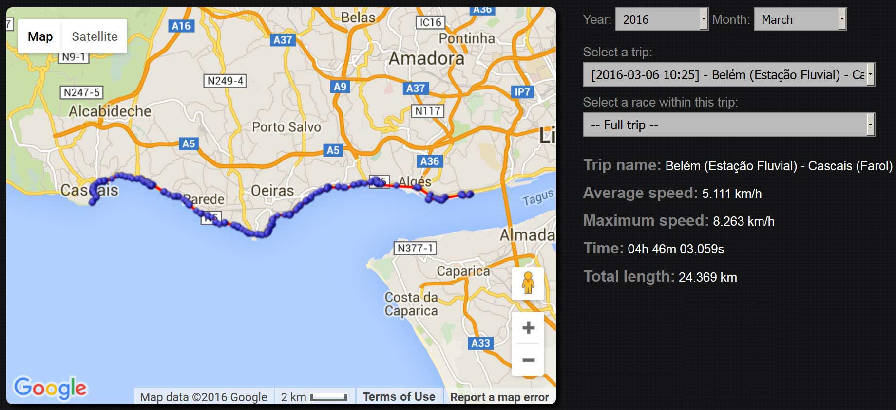Click the Parede label
The width and height of the screenshot is (896, 410).
[x=205, y=199]
